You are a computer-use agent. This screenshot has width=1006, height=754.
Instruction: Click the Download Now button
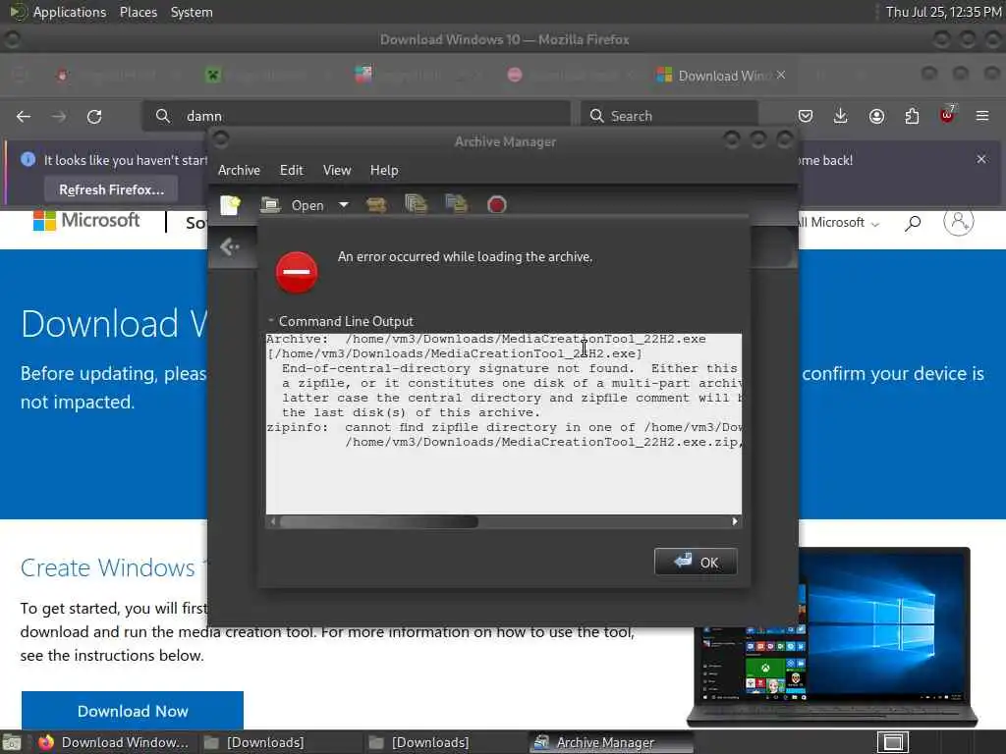point(133,711)
